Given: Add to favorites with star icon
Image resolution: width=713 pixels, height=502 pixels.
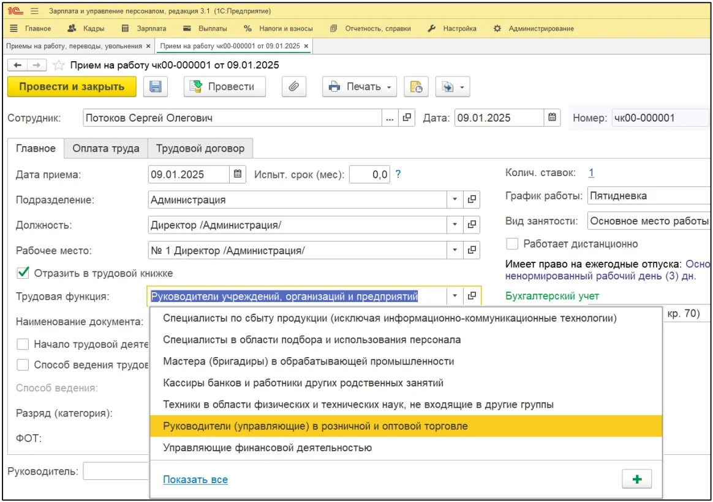Looking at the screenshot, I should pos(59,65).
